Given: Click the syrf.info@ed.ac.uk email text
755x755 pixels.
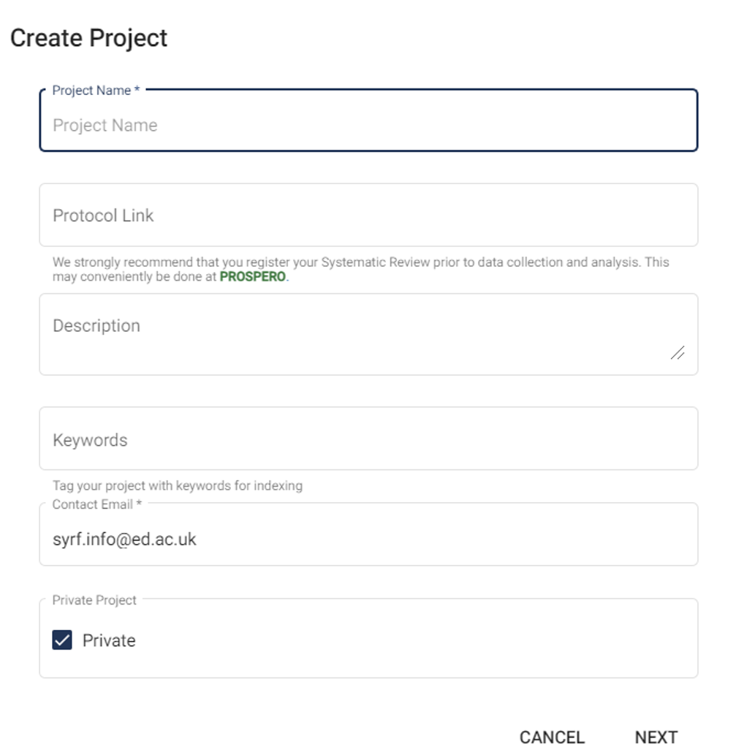Looking at the screenshot, I should coord(124,539).
